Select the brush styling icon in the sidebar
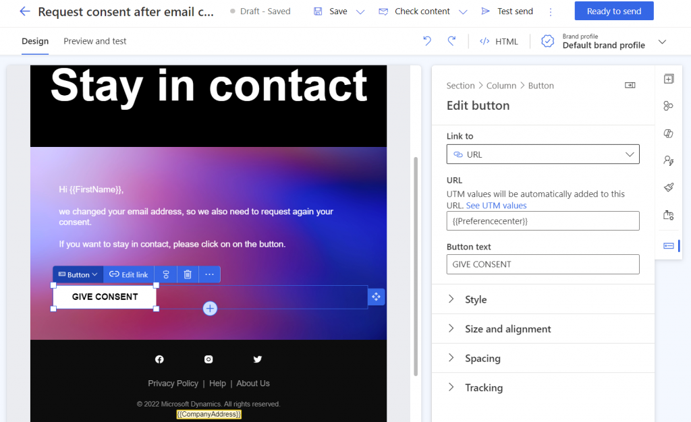The width and height of the screenshot is (691, 422). [x=668, y=187]
